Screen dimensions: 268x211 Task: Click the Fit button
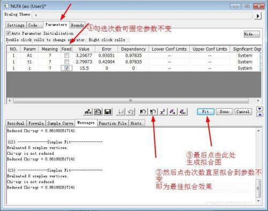[x=205, y=112]
